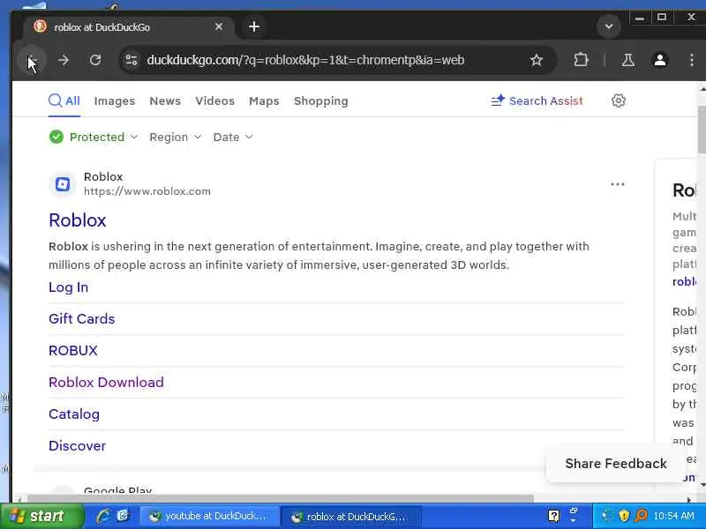Go back using the browser back arrow

coord(32,60)
